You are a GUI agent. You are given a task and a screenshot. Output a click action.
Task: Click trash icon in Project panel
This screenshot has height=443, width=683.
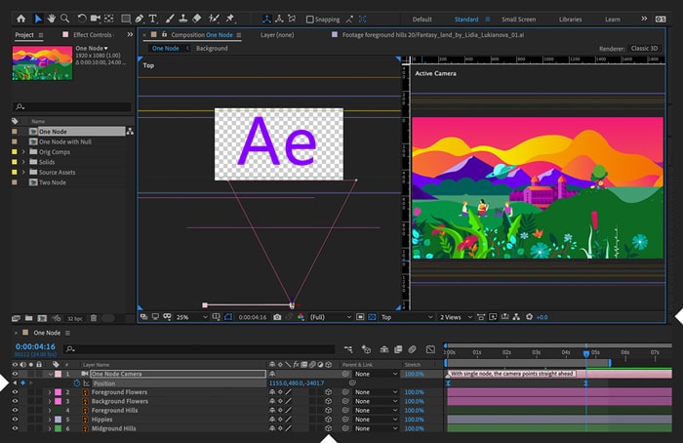pos(94,318)
